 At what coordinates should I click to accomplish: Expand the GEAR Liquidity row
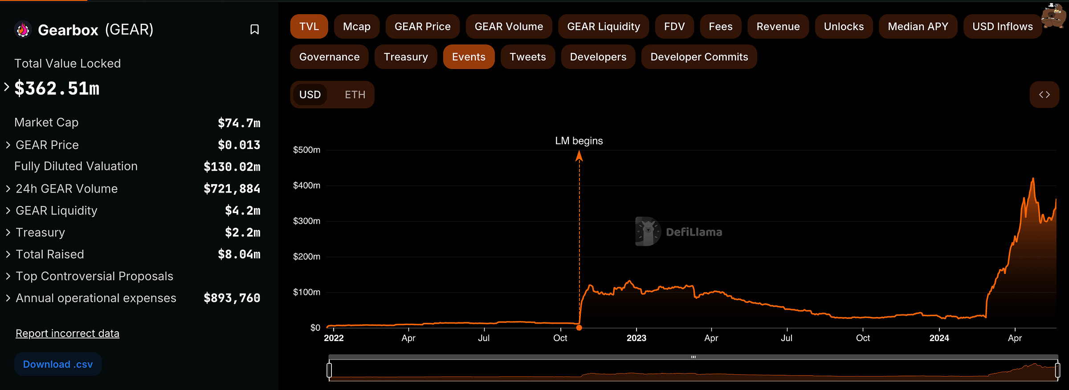pos(8,210)
